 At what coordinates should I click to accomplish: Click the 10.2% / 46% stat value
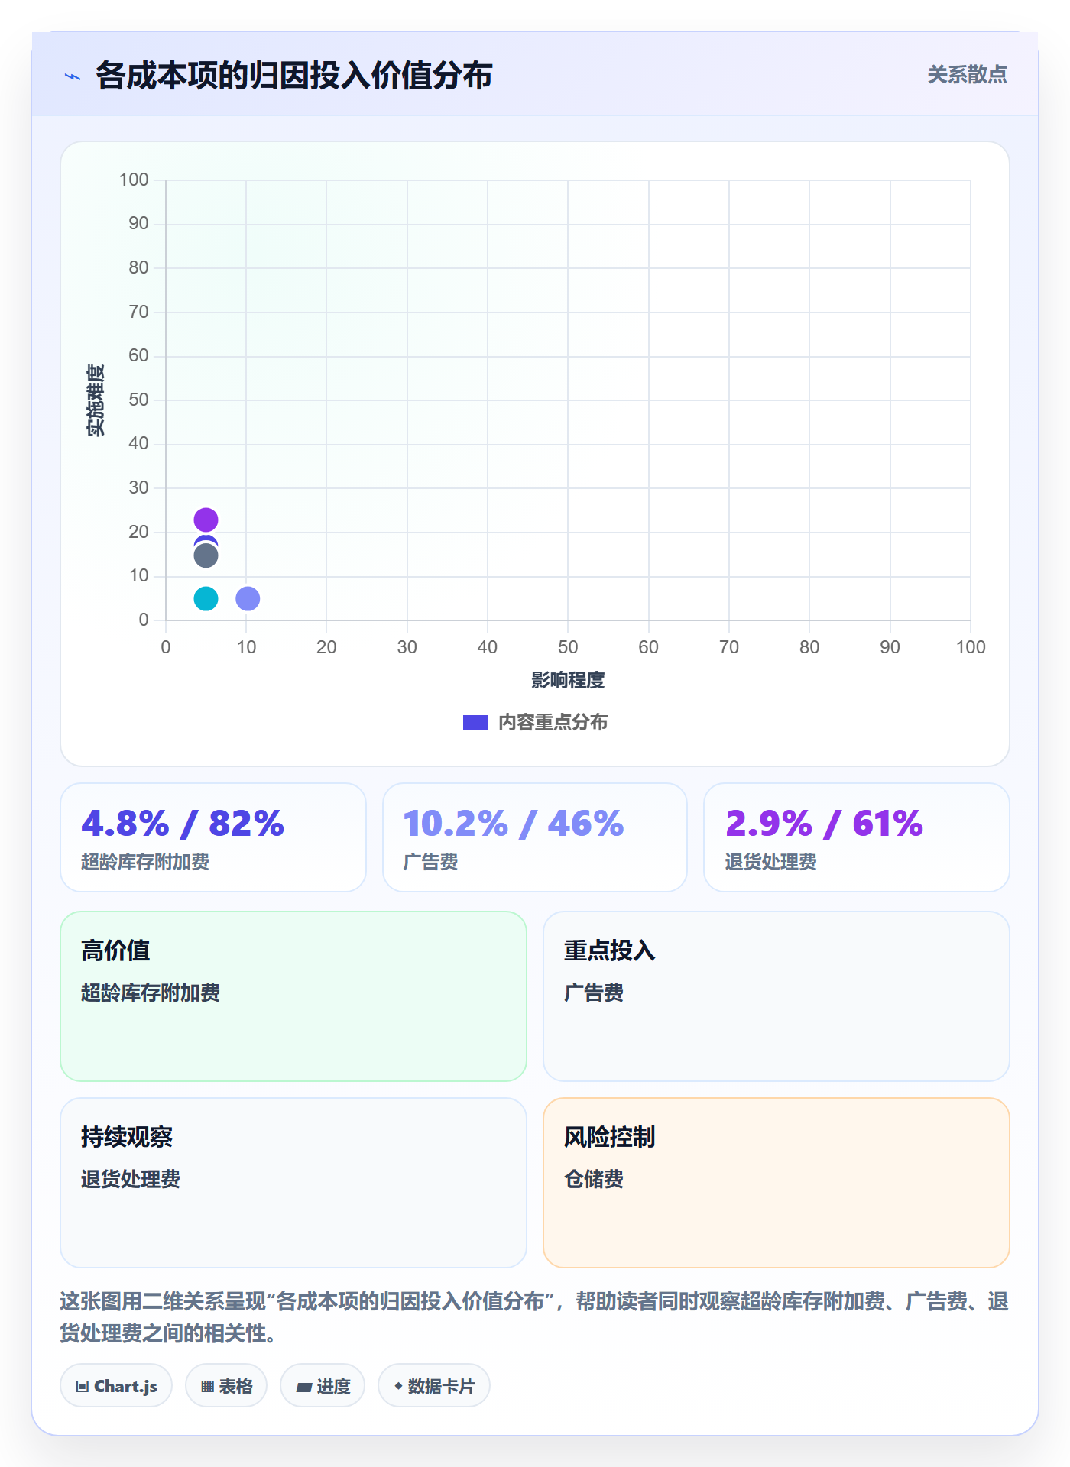pos(514,824)
